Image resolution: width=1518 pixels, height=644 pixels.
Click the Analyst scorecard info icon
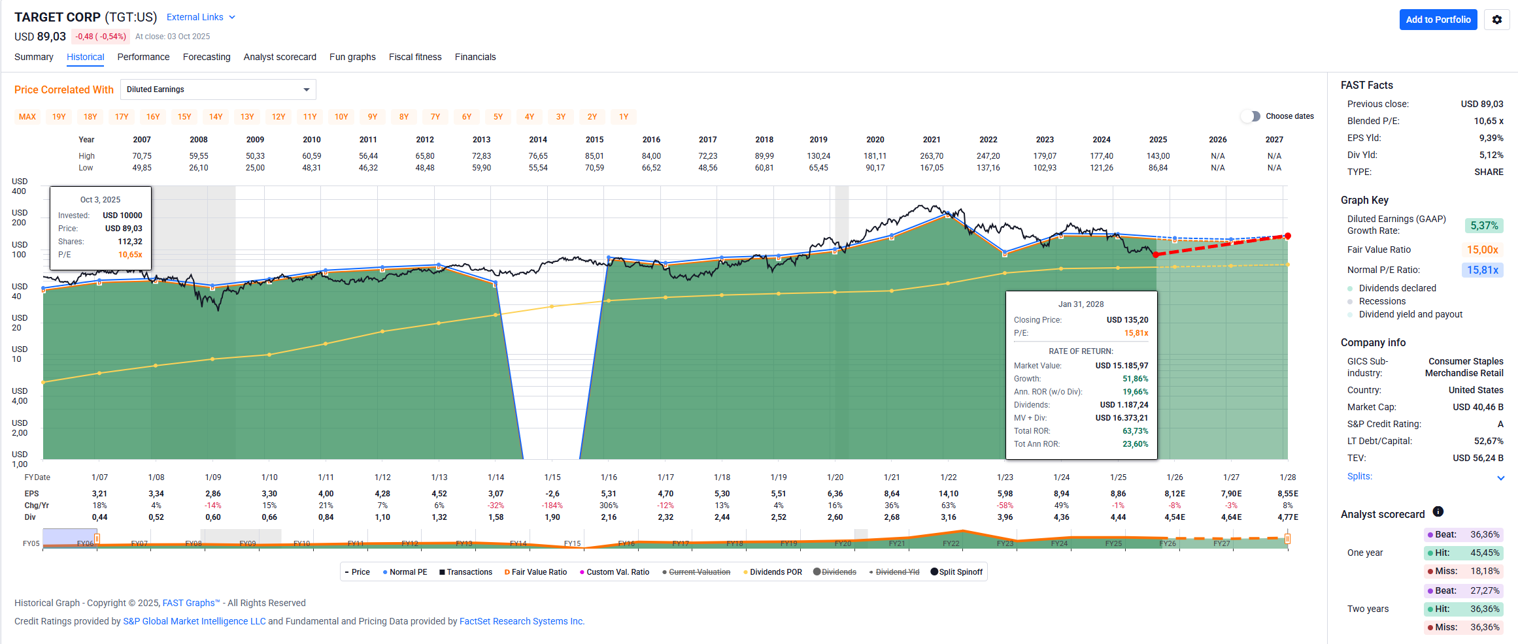[1438, 512]
